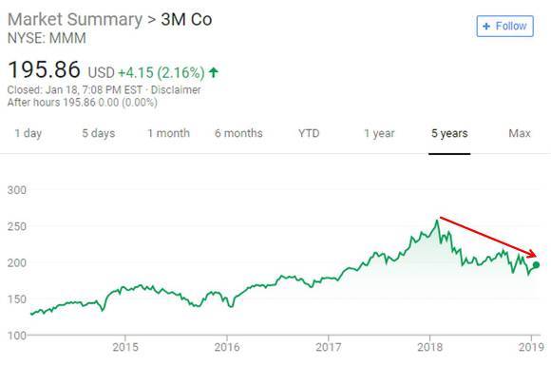Click the red trend arrow head
Screen dimensions: 551x366
(x=532, y=254)
